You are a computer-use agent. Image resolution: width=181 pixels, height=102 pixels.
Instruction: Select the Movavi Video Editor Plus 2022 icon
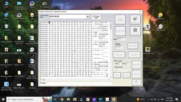[x=6, y=86]
